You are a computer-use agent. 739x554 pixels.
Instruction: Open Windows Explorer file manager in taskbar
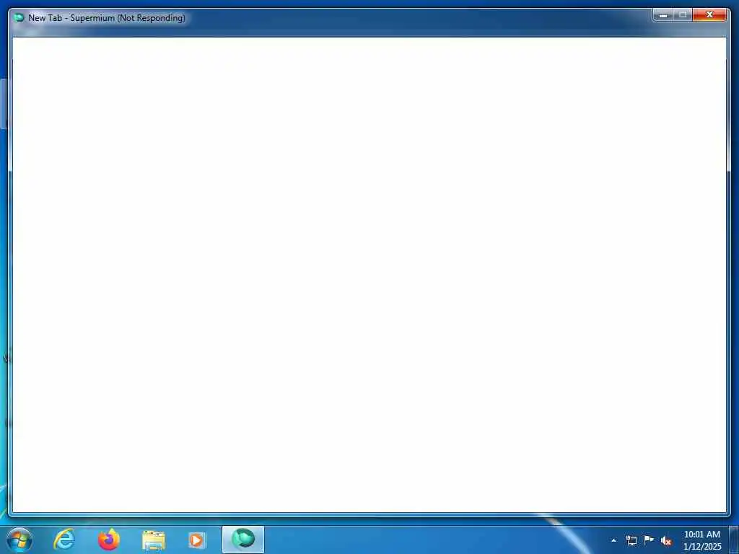[x=154, y=540]
